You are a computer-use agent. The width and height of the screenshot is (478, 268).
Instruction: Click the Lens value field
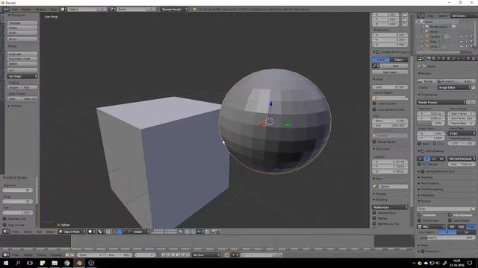[390, 87]
